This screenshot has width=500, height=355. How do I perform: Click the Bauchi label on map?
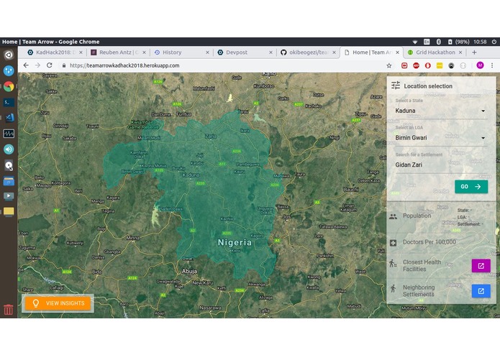[351, 190]
